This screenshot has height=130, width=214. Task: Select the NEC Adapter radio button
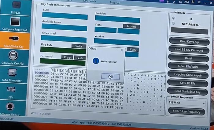pos(173,24)
